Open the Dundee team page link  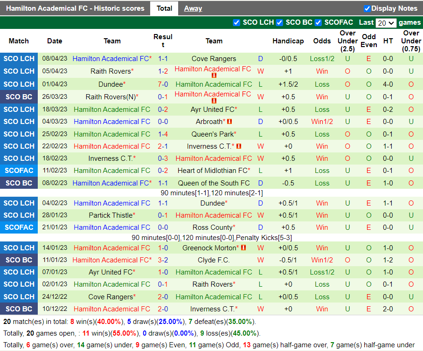pyautogui.click(x=110, y=84)
